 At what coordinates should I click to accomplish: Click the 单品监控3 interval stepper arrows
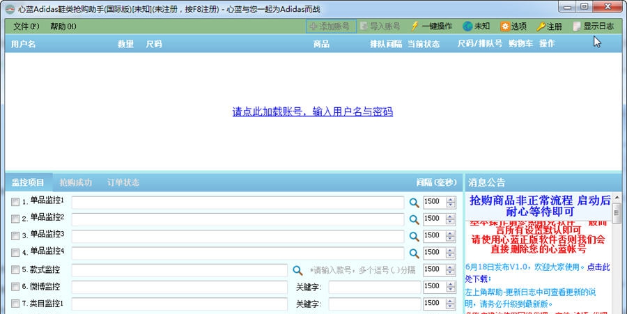coord(451,236)
